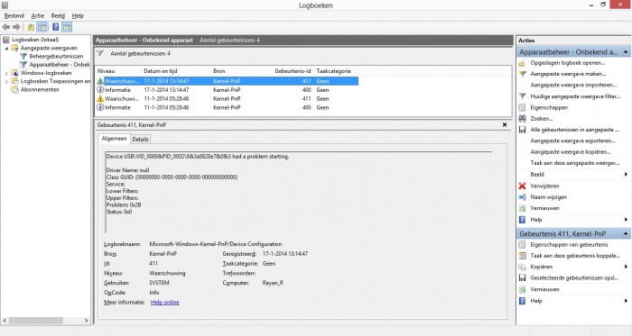Screen dimensions: 632x336
Task: Click horizontal scrollbar thumb of tree pane
Action: click(x=35, y=321)
